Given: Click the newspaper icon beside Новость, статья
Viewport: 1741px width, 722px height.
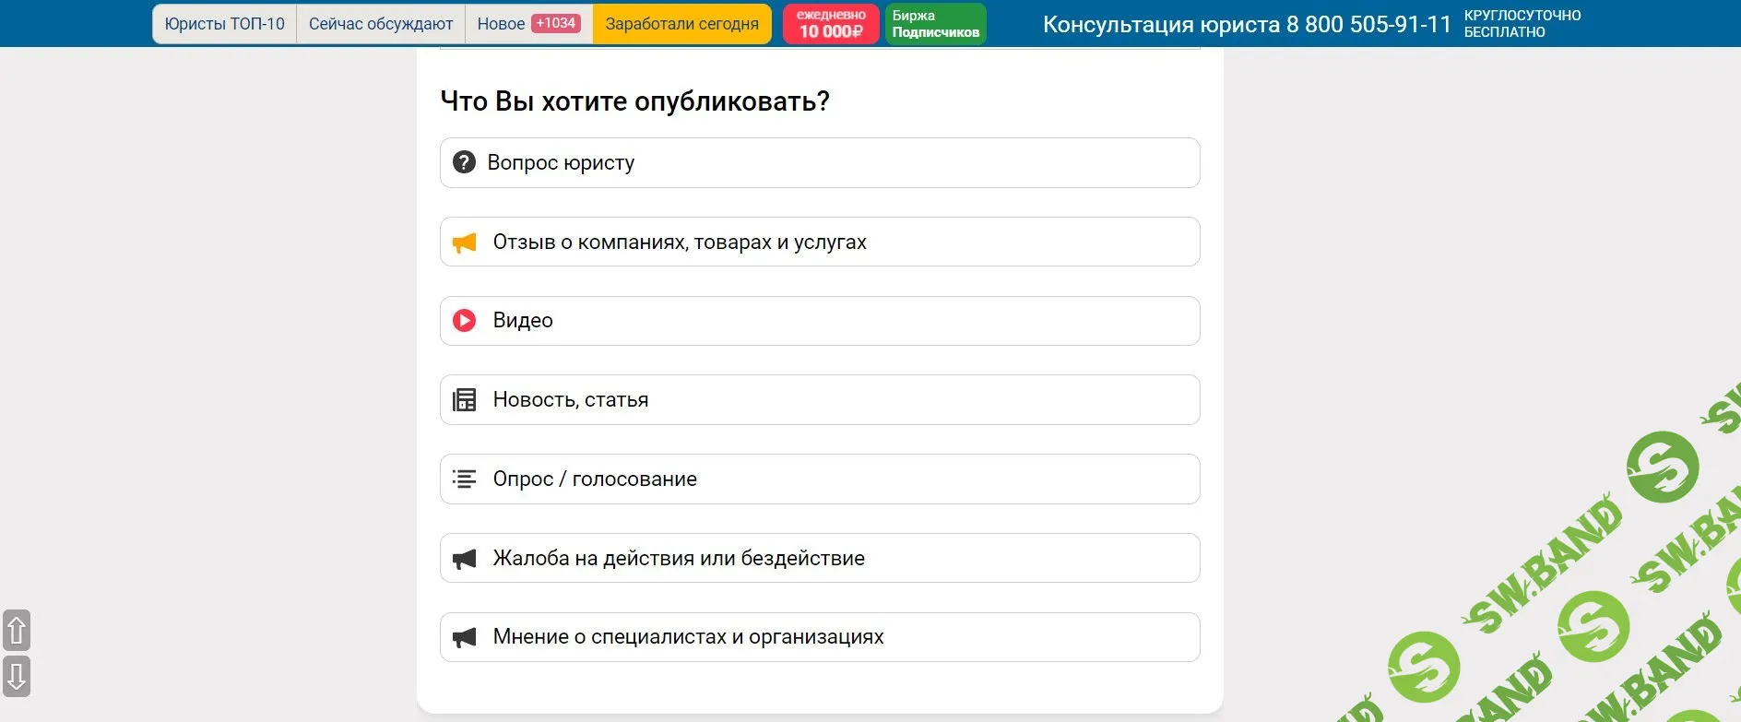Looking at the screenshot, I should click(465, 400).
